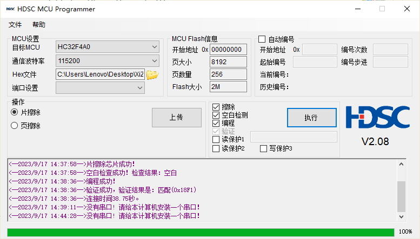Click the Hex文件 path input field
420x239 pixels.
[x=100, y=74]
